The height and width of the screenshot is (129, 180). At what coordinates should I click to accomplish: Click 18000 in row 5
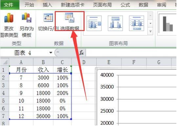(x=43, y=100)
